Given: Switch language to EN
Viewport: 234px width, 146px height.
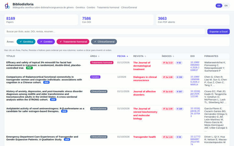Looking at the screenshot, I should point(226,6).
